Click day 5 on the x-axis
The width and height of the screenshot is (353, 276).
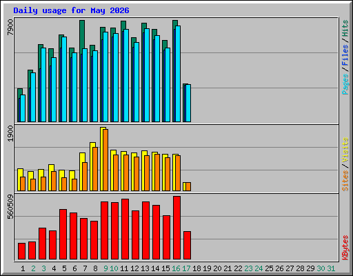tap(64, 268)
